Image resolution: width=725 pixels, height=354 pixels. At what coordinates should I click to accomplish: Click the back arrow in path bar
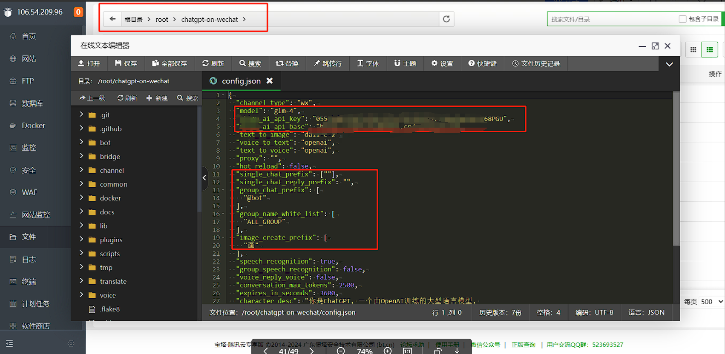(112, 19)
